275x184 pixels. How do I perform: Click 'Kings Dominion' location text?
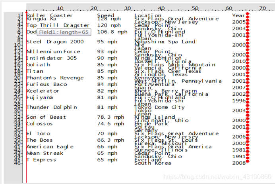pos(158,58)
